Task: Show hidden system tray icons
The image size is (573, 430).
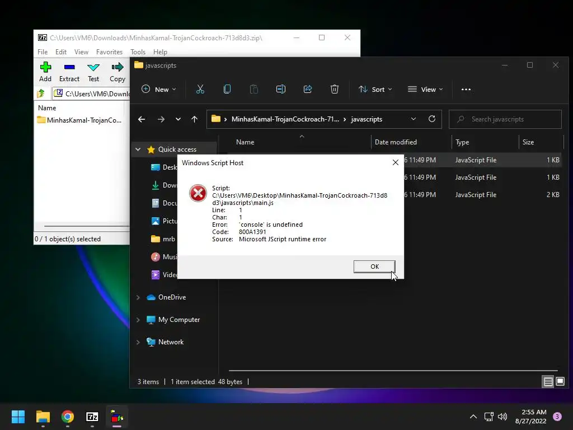Action: 473,417
